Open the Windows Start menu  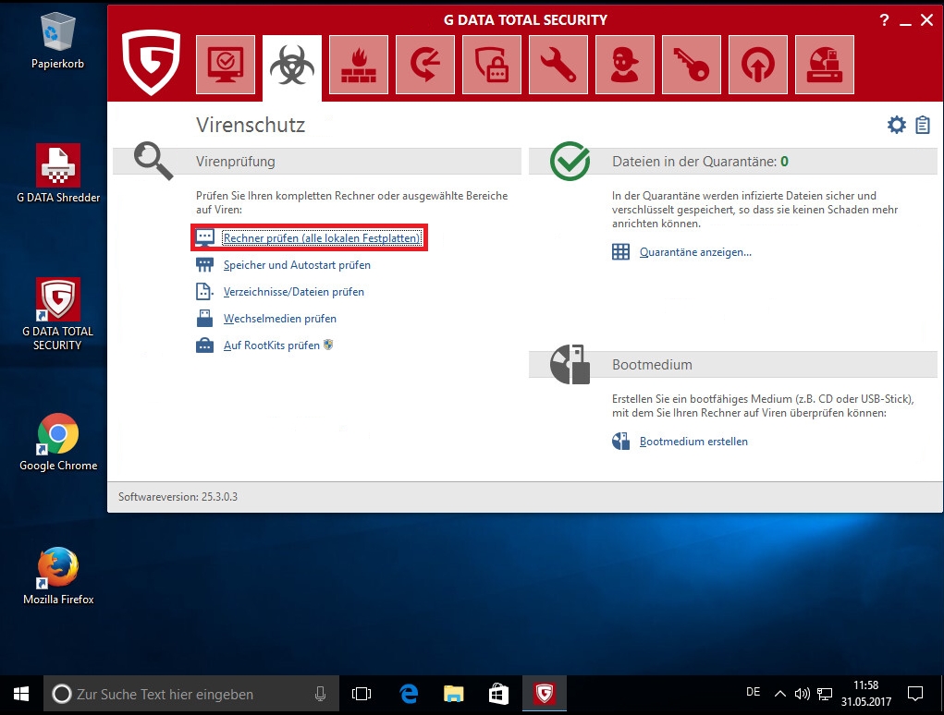point(21,694)
